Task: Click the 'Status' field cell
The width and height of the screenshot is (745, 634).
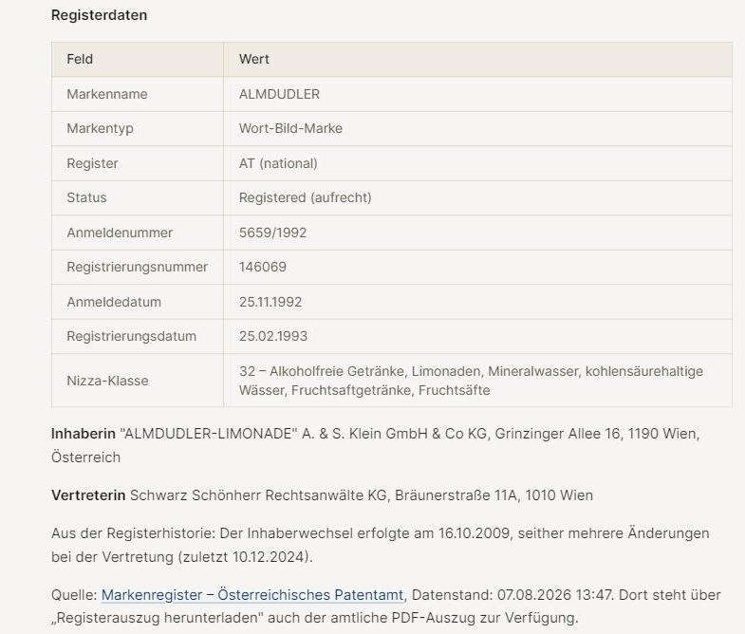Action: point(138,197)
